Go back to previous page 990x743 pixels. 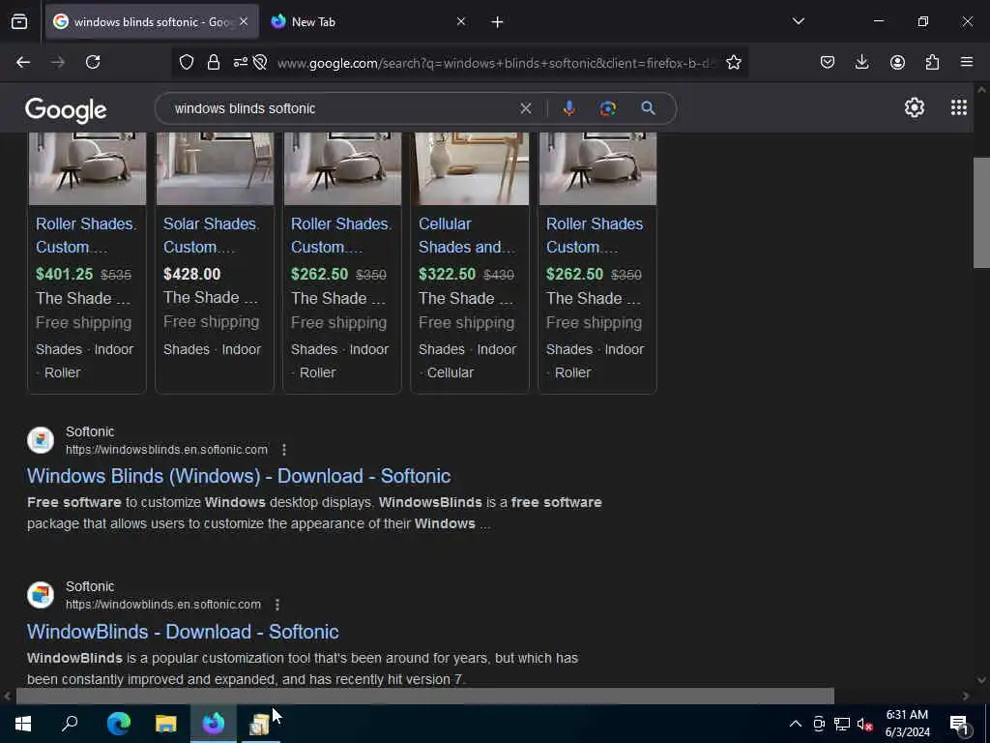coord(23,62)
